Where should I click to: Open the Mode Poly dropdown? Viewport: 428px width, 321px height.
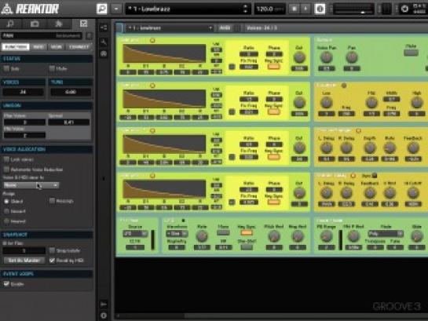[386, 234]
